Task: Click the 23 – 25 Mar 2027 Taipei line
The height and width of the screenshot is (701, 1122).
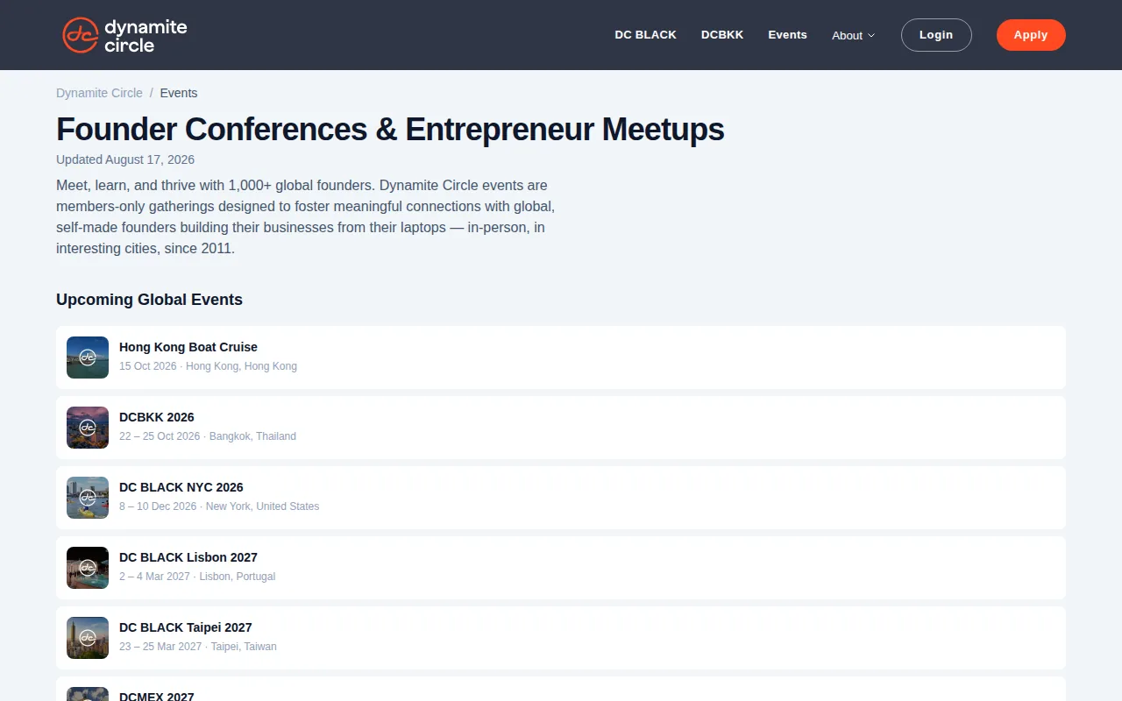Action: click(x=198, y=647)
